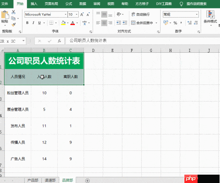220x183 pixels.
Task: Toggle 自动换行 wrap text
Action: pyautogui.click(x=140, y=15)
